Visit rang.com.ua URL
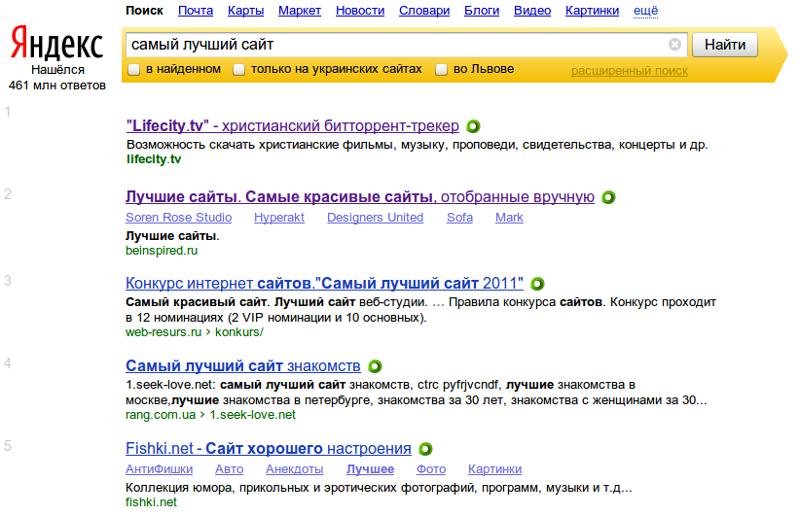Viewport: 800px width, 516px height. point(161,415)
